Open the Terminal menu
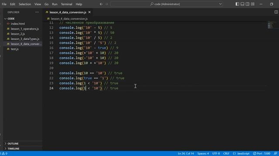The width and height of the screenshot is (279, 156). click(x=66, y=4)
